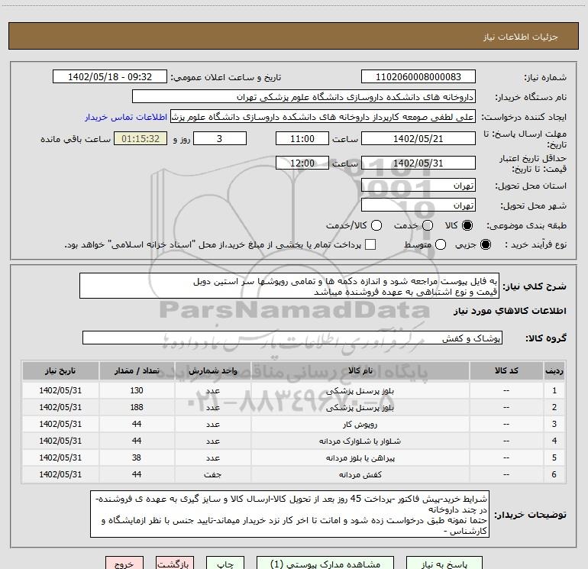Click quantity 130 in the table
The image size is (588, 569).
click(x=137, y=390)
